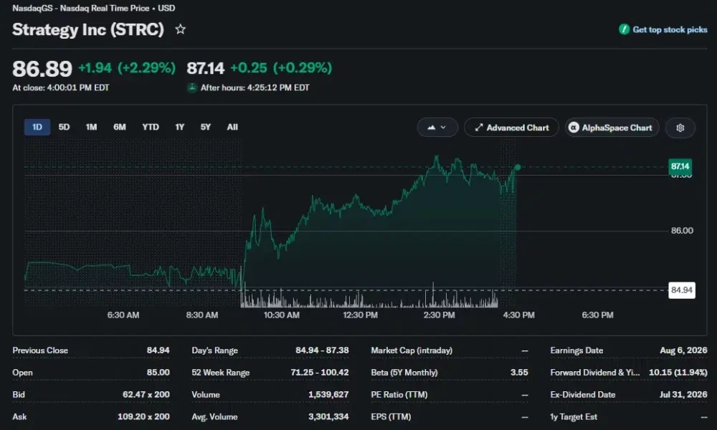Open the chart type dropdown
Image resolution: width=717 pixels, height=430 pixels.
(437, 128)
